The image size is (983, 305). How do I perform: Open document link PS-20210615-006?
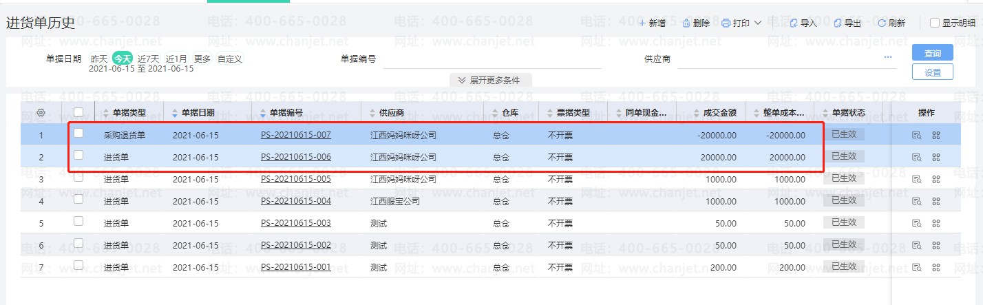[x=296, y=157]
